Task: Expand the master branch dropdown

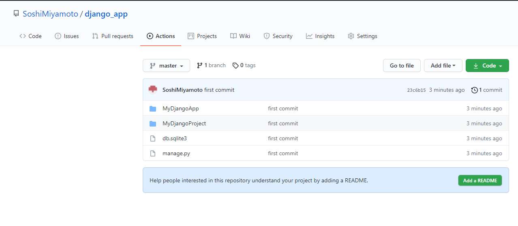Action: point(166,65)
